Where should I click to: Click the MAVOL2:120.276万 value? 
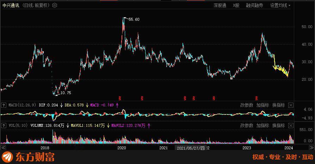pyautogui.click(x=128, y=126)
